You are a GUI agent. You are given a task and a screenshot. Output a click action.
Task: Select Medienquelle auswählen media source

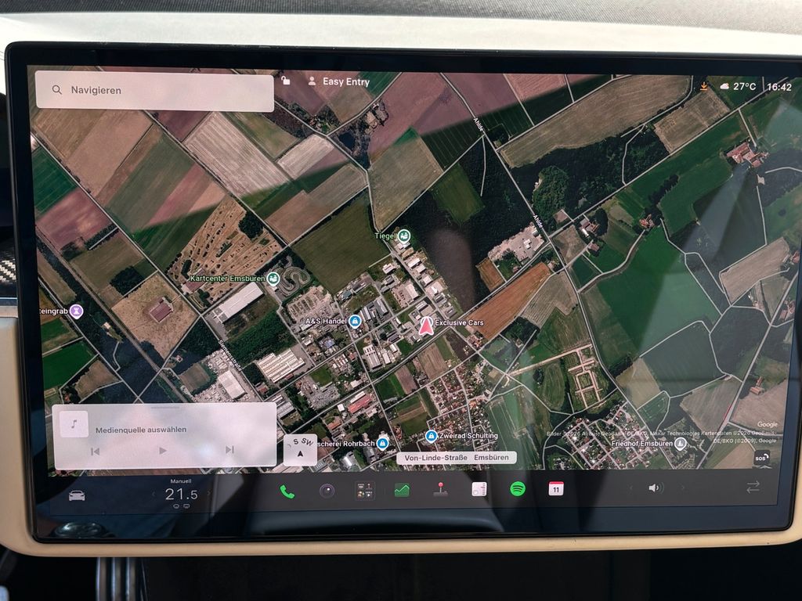[x=141, y=430]
